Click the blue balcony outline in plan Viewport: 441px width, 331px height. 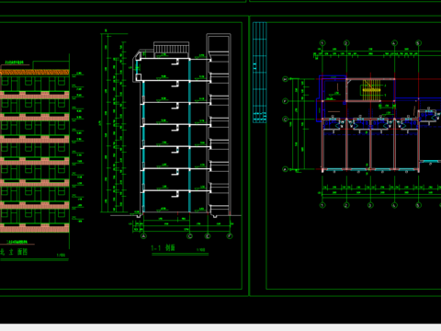point(332,98)
